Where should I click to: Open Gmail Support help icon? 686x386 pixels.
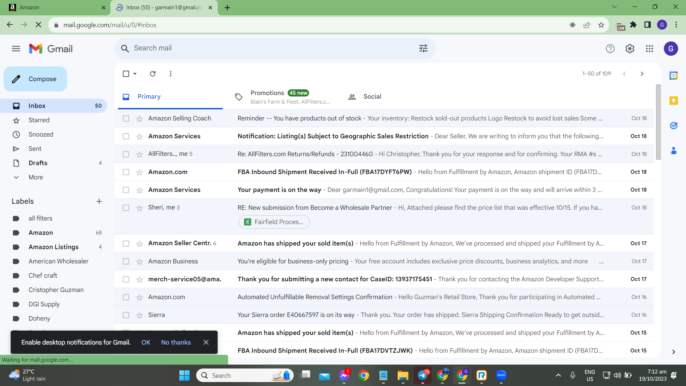pos(610,49)
